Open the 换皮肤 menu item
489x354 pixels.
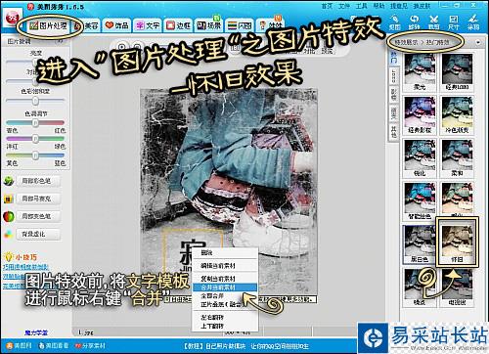point(422,6)
